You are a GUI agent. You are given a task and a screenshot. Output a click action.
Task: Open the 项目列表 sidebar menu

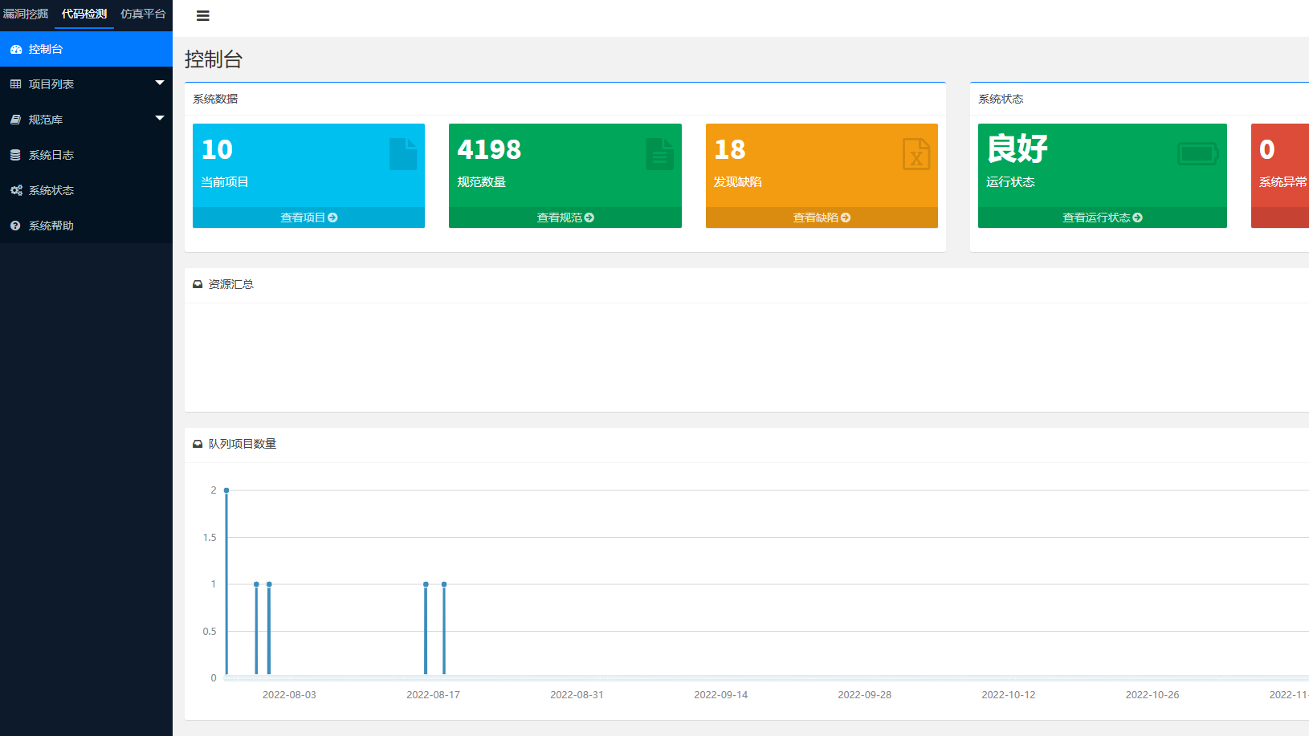point(86,84)
